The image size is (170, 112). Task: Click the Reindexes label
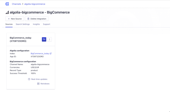pyautogui.click(x=45, y=84)
